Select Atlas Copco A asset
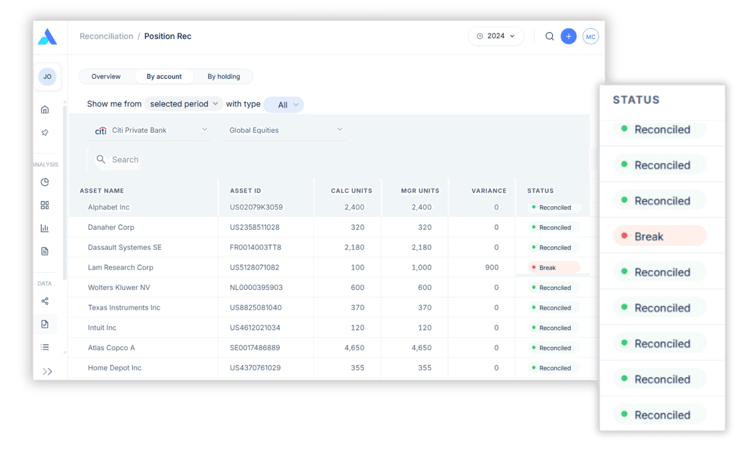 111,348
